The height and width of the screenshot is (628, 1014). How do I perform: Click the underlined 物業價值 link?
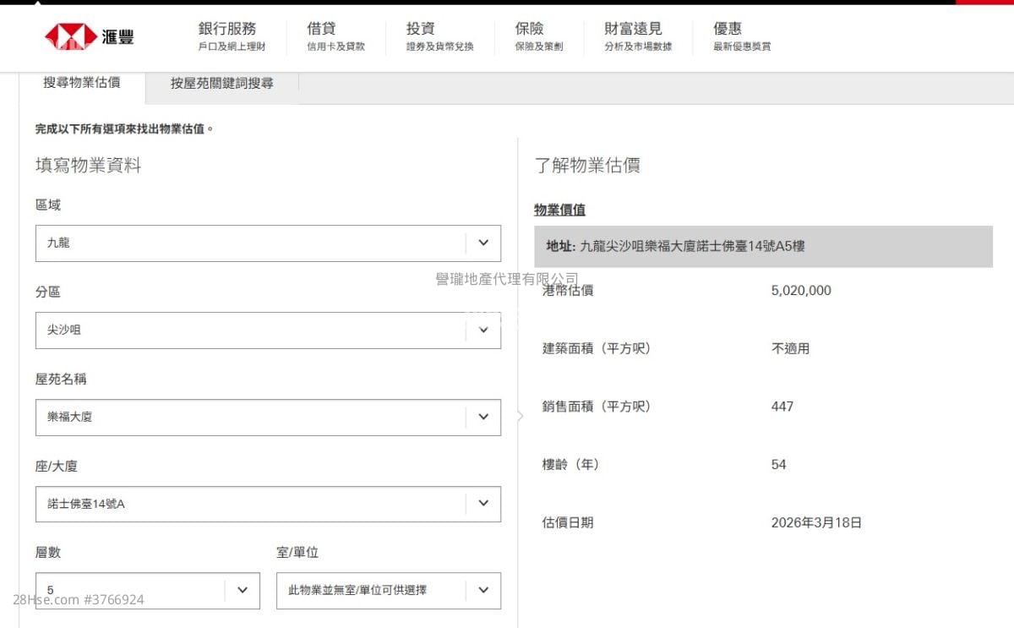pyautogui.click(x=561, y=209)
